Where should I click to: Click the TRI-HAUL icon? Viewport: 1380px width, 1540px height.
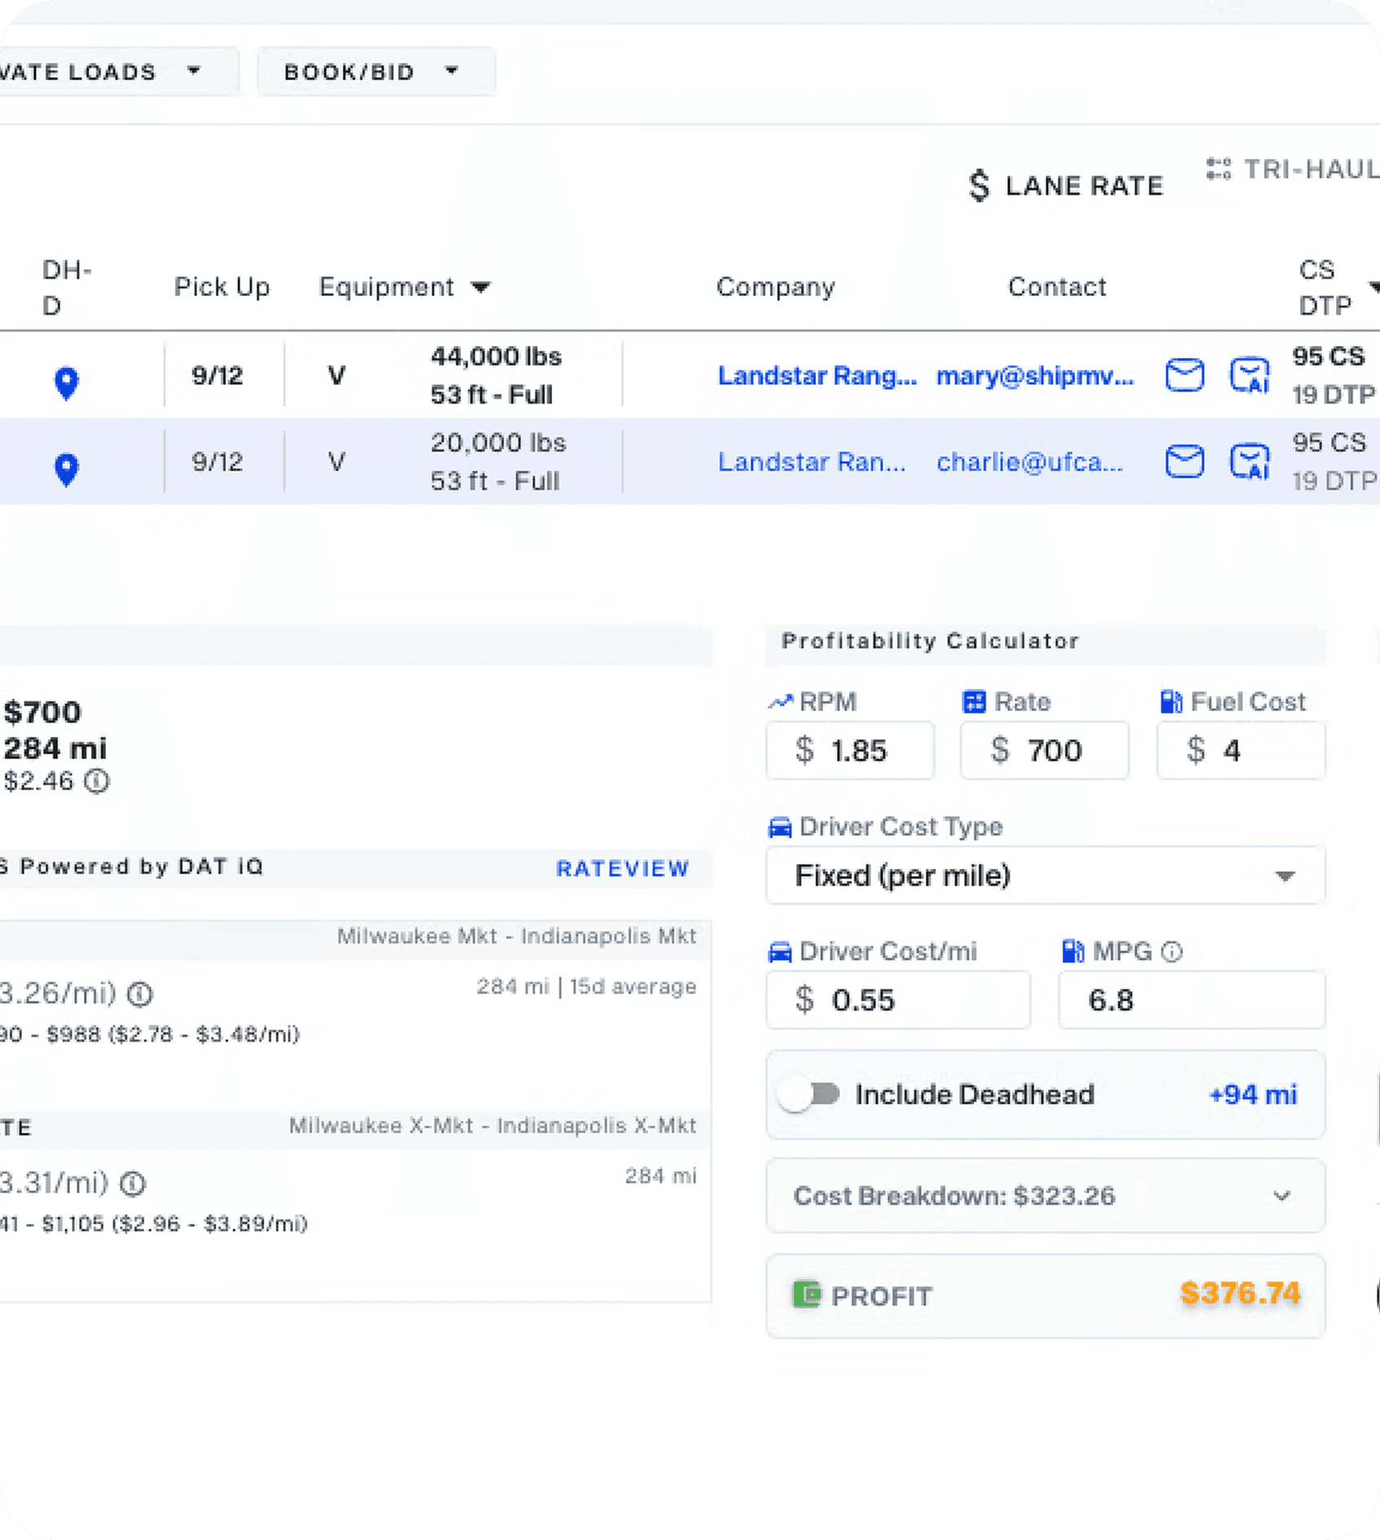pos(1217,170)
